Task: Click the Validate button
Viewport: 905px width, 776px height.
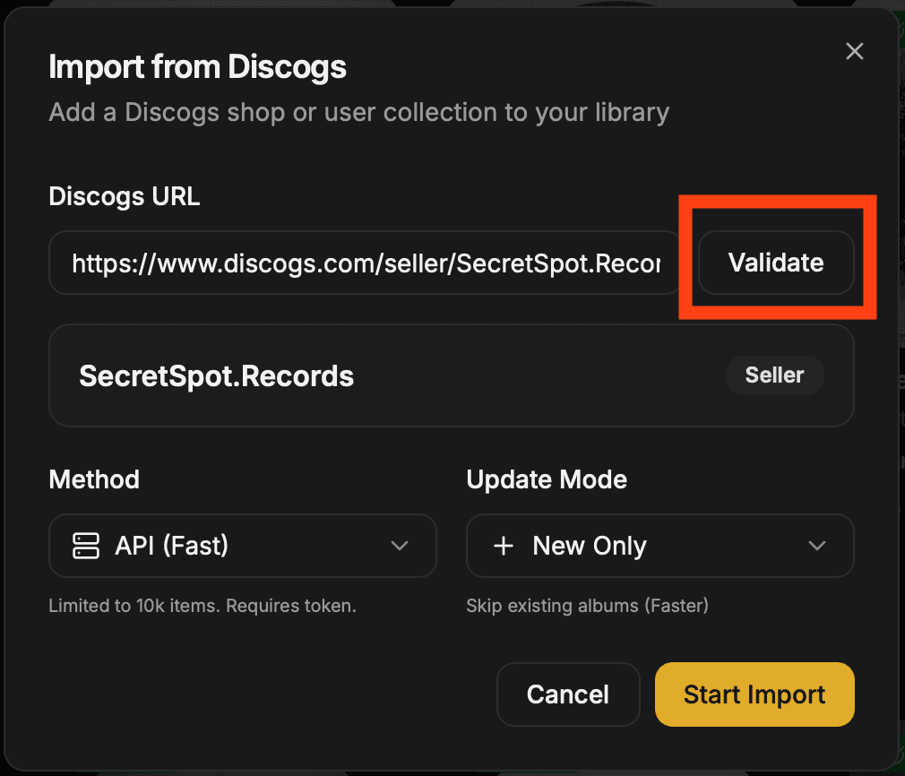Action: pos(775,263)
